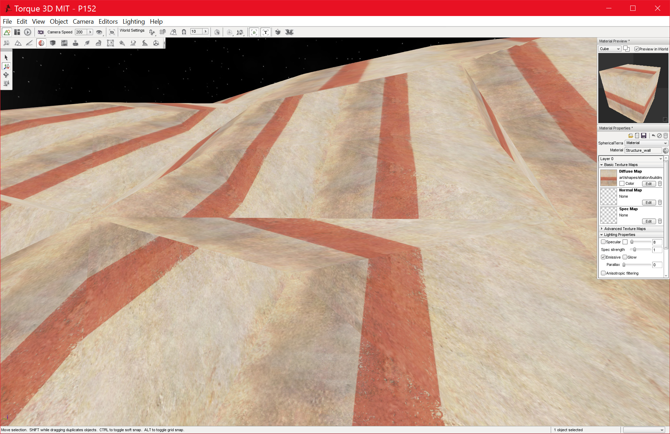
Task: Pick the Select arrow tool
Action: coord(6,57)
